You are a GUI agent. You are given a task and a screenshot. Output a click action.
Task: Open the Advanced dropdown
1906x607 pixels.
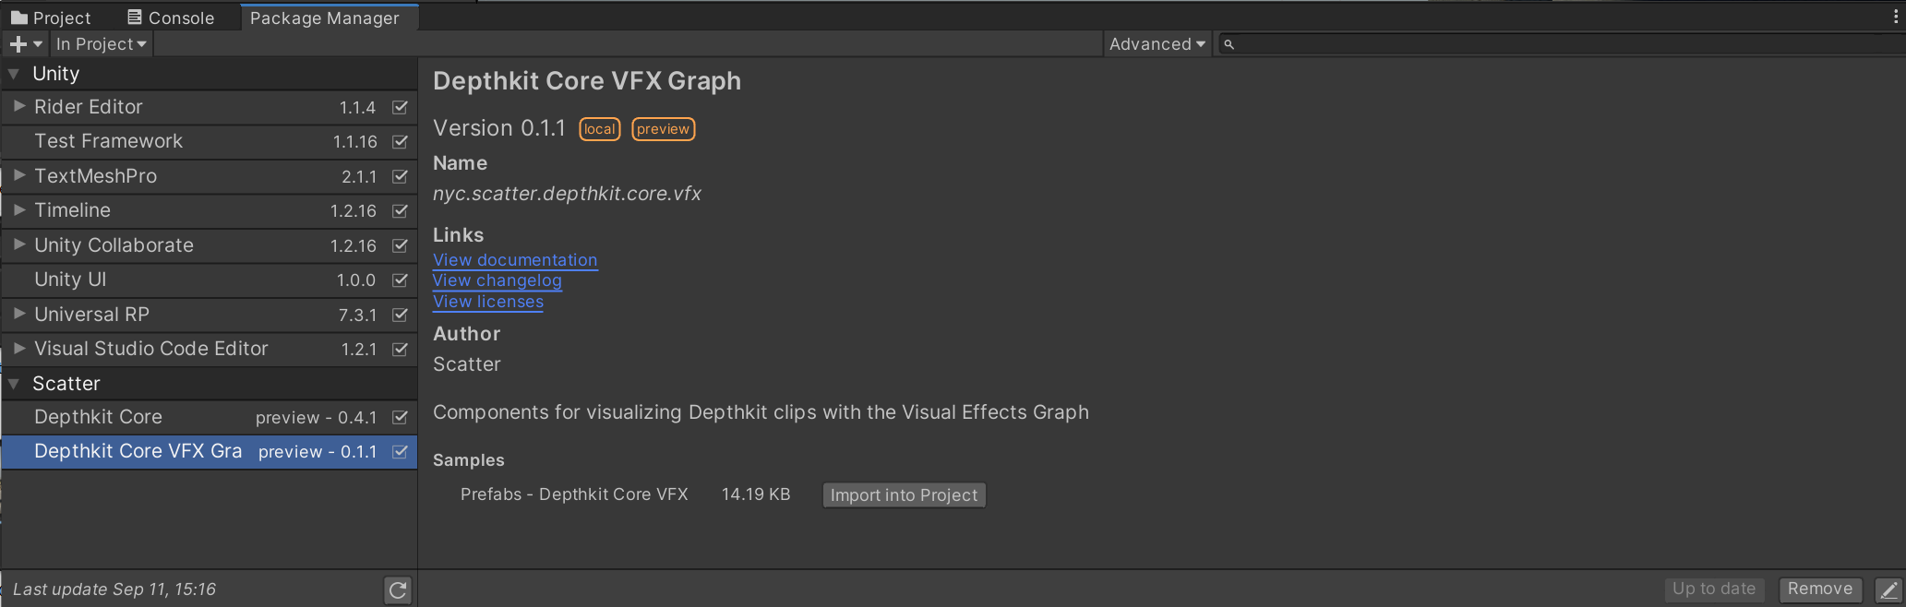[1157, 43]
